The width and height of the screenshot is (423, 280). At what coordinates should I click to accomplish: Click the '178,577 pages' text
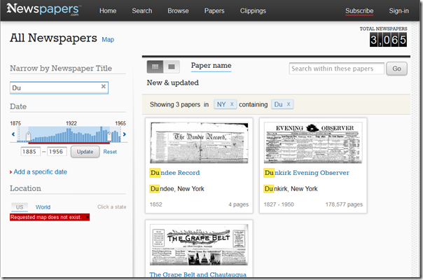pos(344,204)
